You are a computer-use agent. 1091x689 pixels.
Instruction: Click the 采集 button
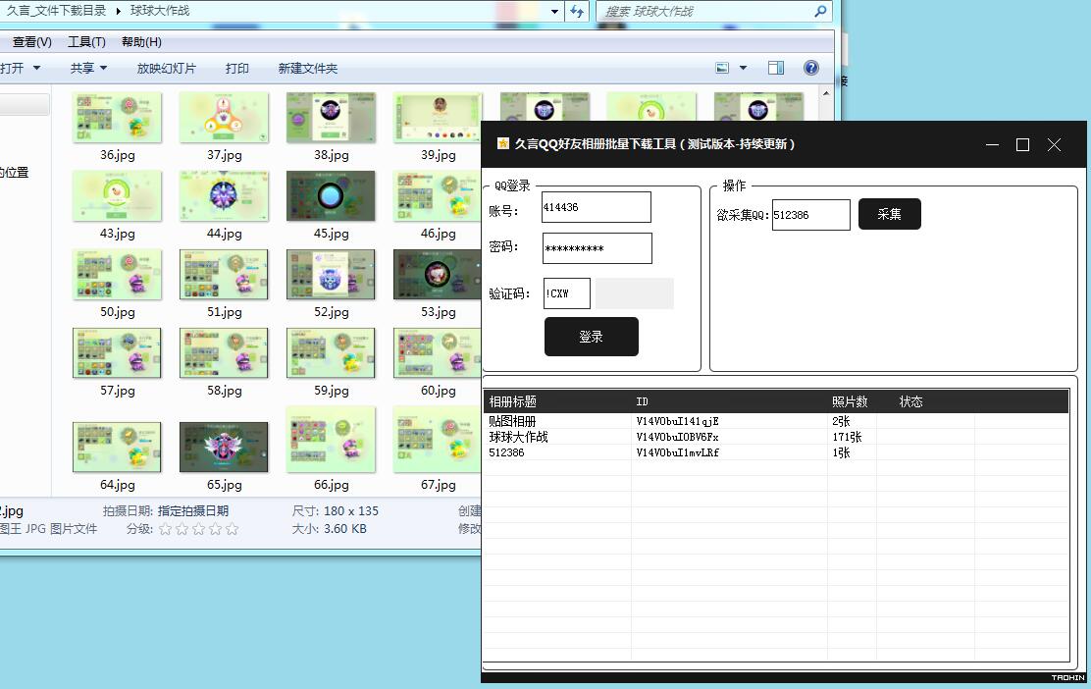[x=889, y=214]
